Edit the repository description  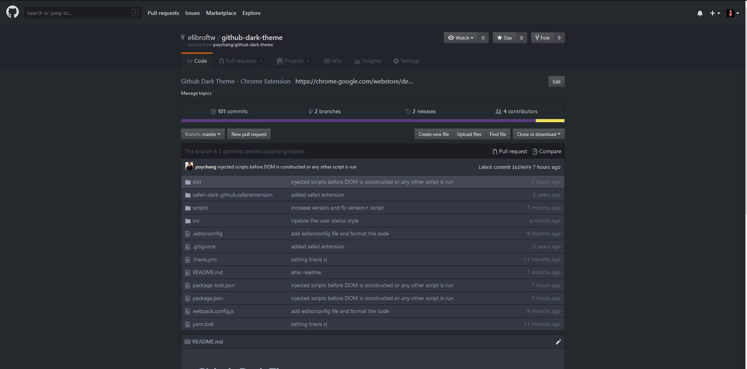(556, 81)
